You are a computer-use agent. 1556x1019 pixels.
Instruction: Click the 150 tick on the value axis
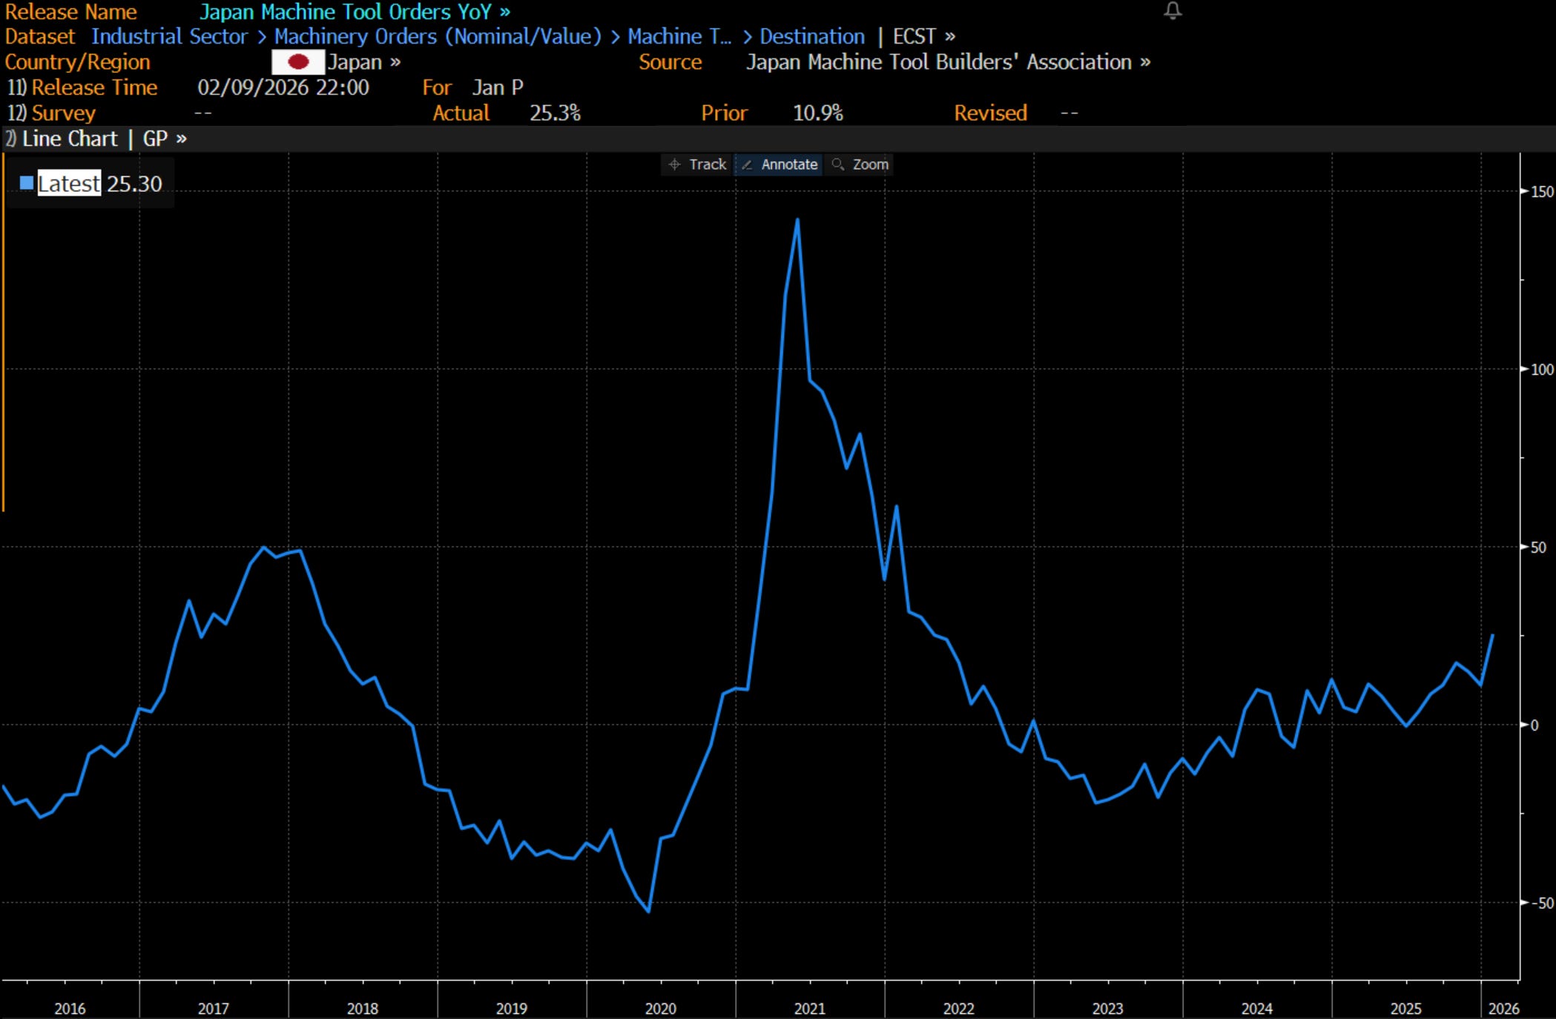pyautogui.click(x=1542, y=191)
